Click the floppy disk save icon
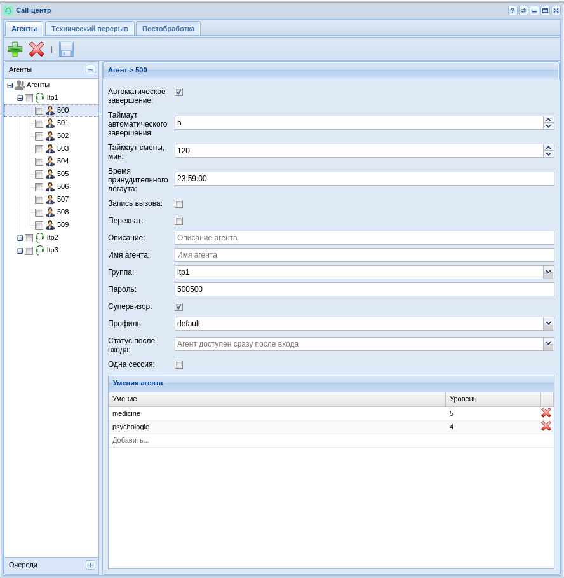 tap(66, 49)
